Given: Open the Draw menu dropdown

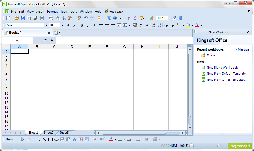Looking at the screenshot, I should coord(18,139).
